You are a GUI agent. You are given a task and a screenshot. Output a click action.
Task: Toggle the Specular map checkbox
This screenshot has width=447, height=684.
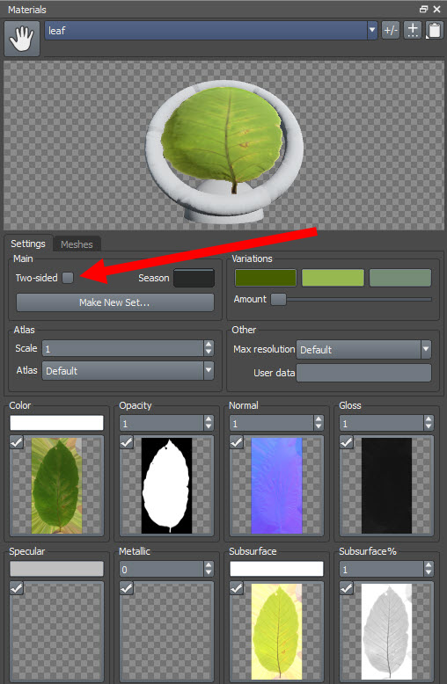(x=16, y=588)
